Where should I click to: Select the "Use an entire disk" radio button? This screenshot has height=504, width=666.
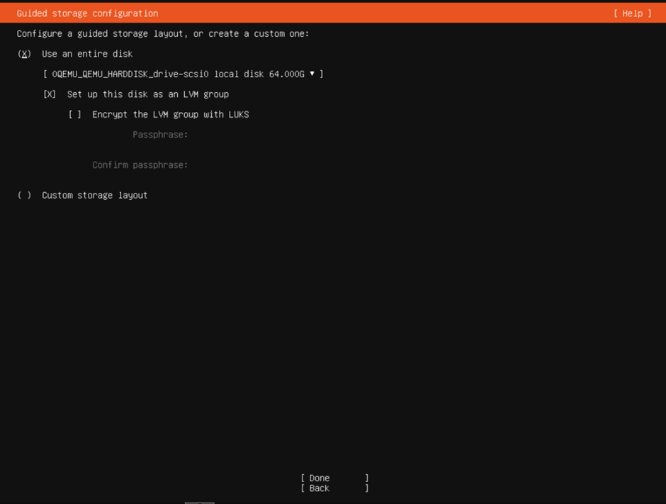(25, 54)
